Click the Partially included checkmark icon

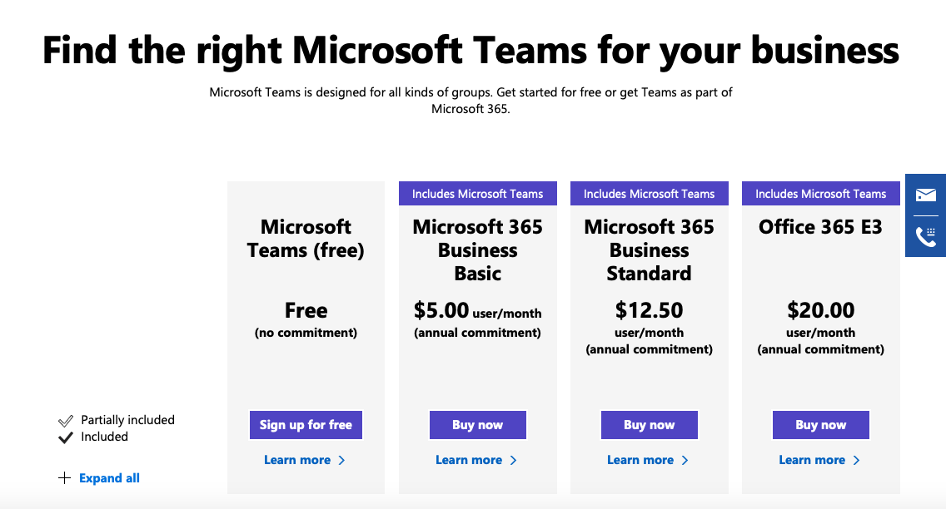coord(66,421)
